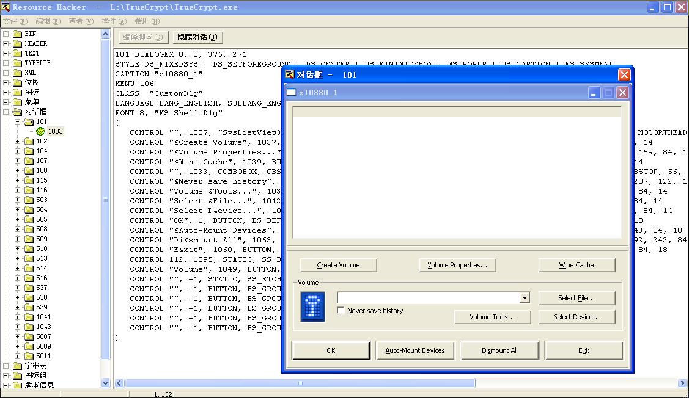
Task: Click the 图标 folder icon in tree
Action: (17, 92)
